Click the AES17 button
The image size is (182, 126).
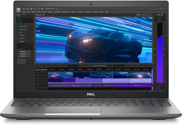160,20
